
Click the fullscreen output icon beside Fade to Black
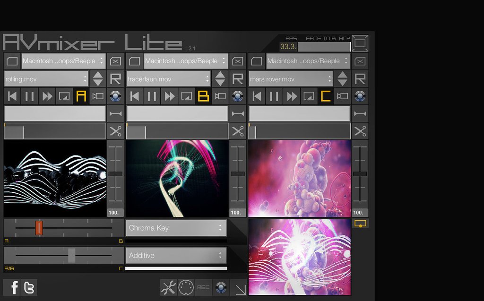click(360, 43)
